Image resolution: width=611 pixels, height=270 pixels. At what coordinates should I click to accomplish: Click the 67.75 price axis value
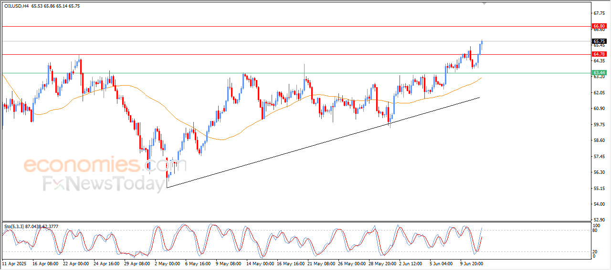tap(599, 13)
